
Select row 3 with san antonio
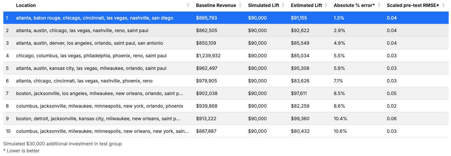(225, 43)
